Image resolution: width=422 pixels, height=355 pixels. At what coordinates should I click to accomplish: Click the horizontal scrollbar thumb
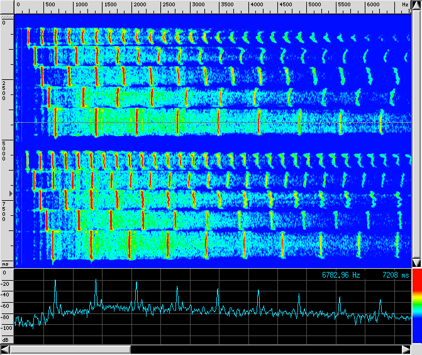[70, 349]
